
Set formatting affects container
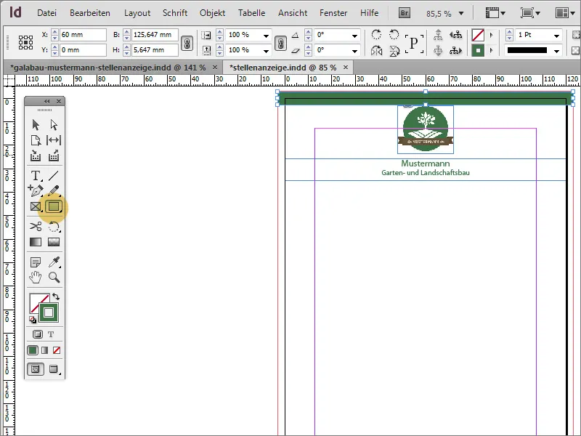[38, 334]
